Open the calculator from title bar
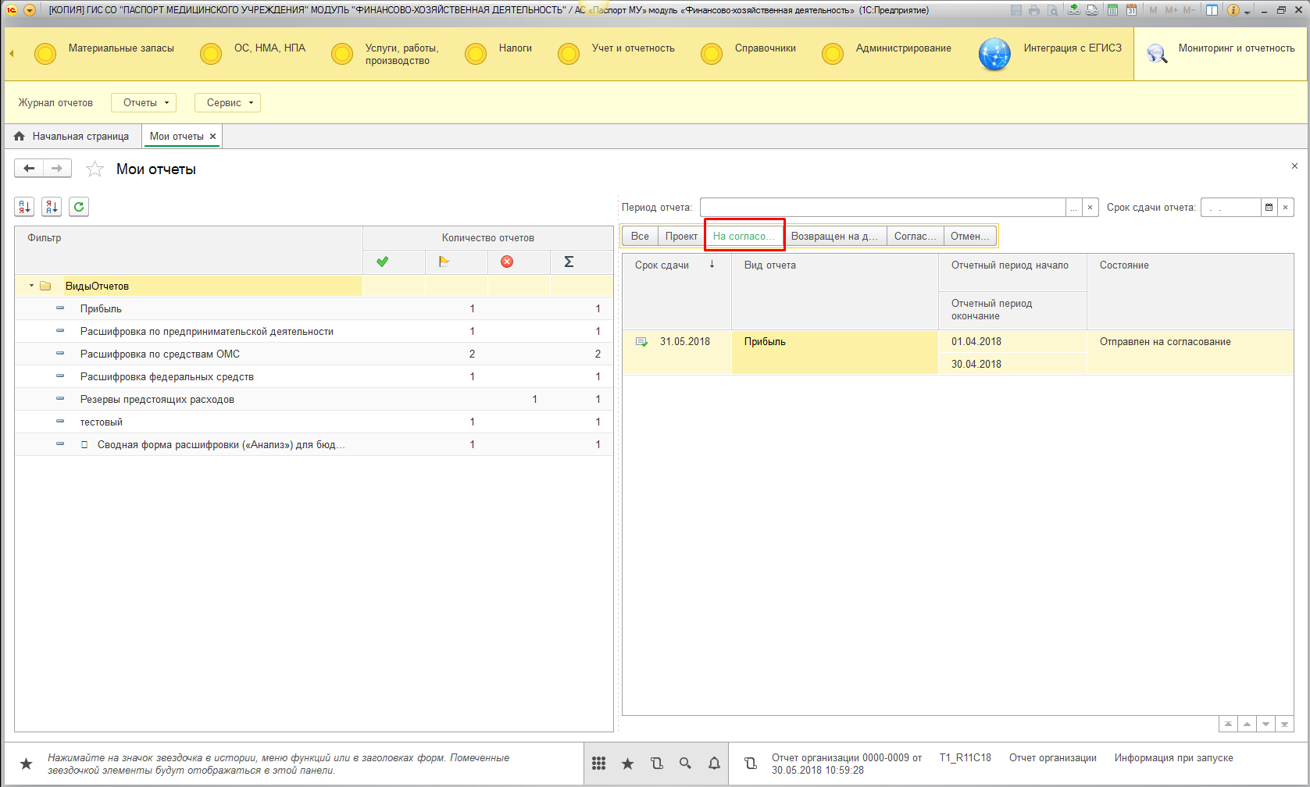The height and width of the screenshot is (787, 1310). pyautogui.click(x=1112, y=10)
